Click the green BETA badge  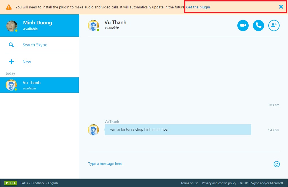10,183
